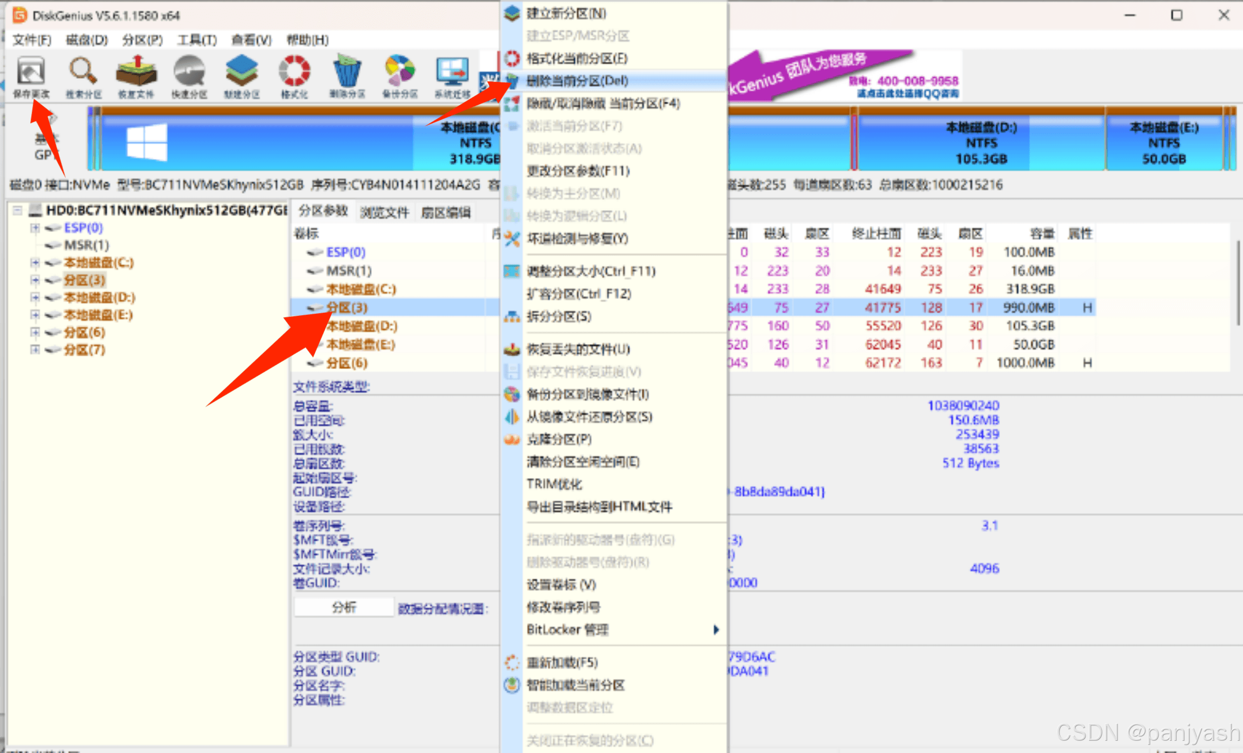This screenshot has width=1243, height=753.
Task: Select 格式化当前分区(F) from the context menu
Action: 576,58
